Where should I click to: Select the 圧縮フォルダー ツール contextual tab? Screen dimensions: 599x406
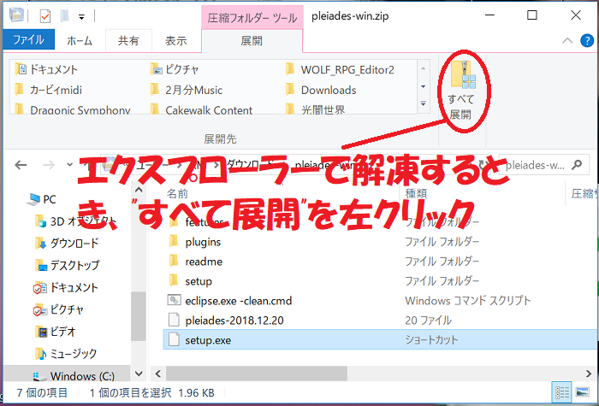pyautogui.click(x=252, y=18)
